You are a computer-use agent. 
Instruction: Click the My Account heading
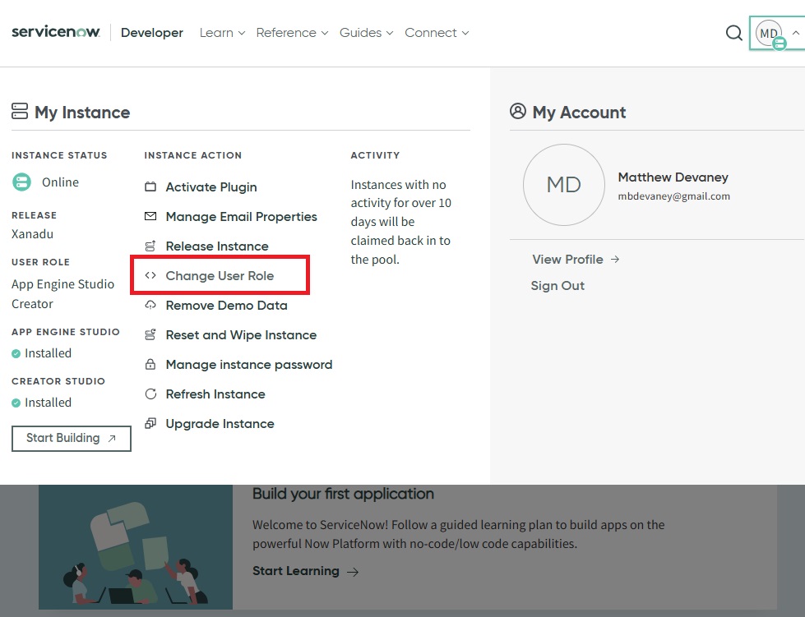(x=579, y=113)
